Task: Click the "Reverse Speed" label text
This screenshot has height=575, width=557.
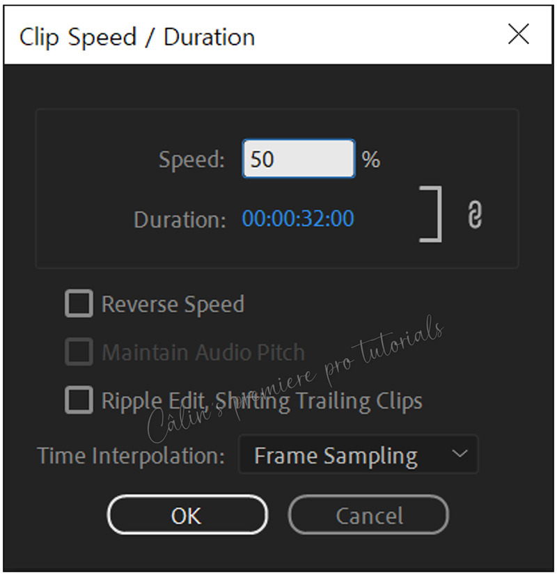Action: tap(173, 304)
